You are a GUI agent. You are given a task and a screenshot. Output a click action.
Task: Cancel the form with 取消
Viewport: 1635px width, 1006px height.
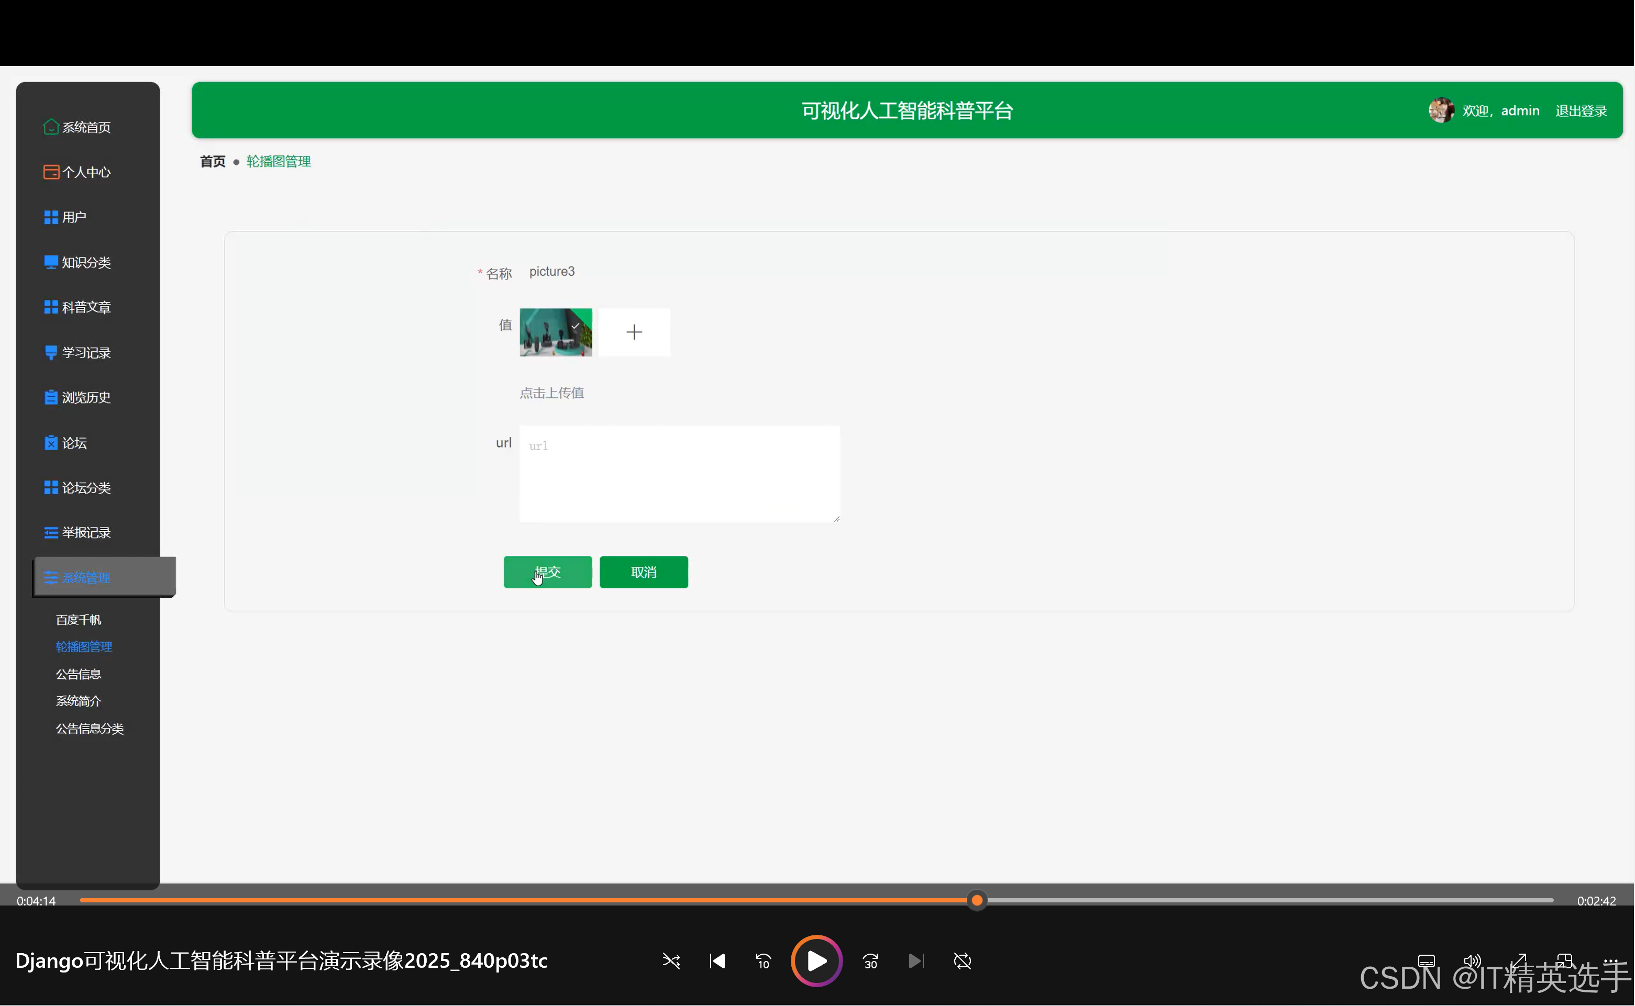coord(644,572)
